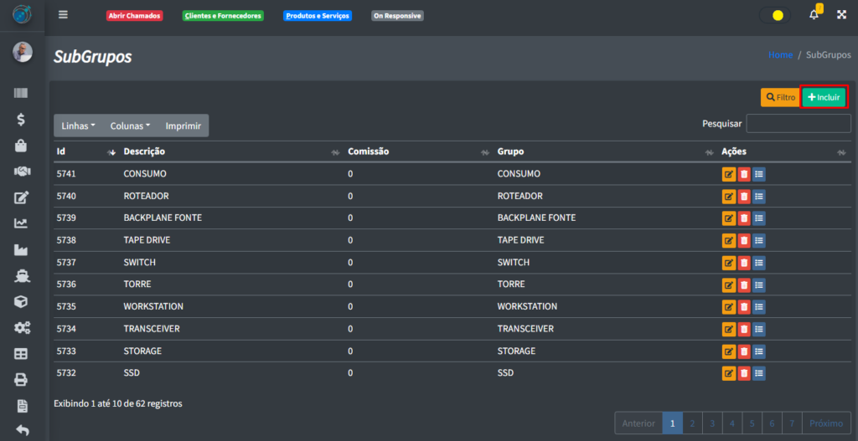Viewport: 858px width, 441px height.
Task: Click the Incluir button
Action: [824, 97]
